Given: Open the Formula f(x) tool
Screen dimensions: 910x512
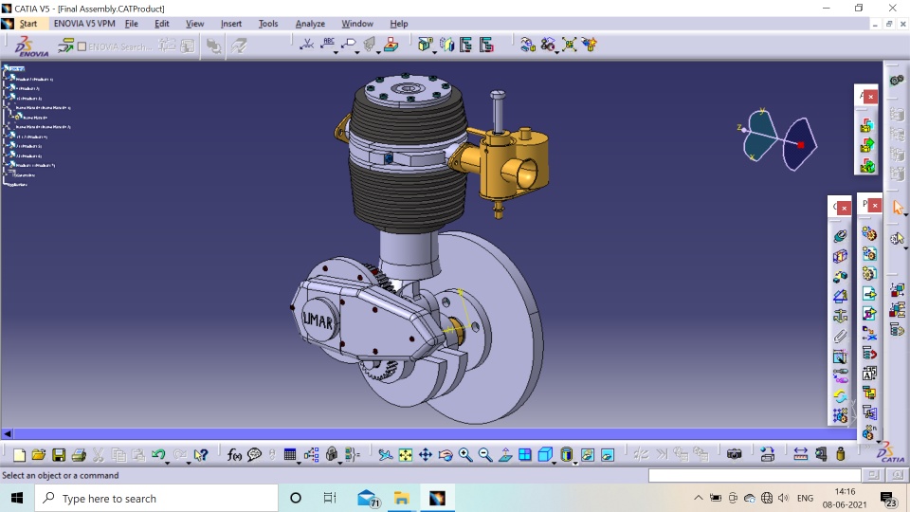Looking at the screenshot, I should click(234, 454).
